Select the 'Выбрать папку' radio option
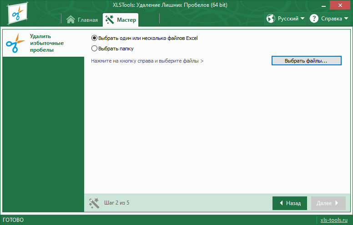This screenshot has width=353, height=225. (112, 49)
